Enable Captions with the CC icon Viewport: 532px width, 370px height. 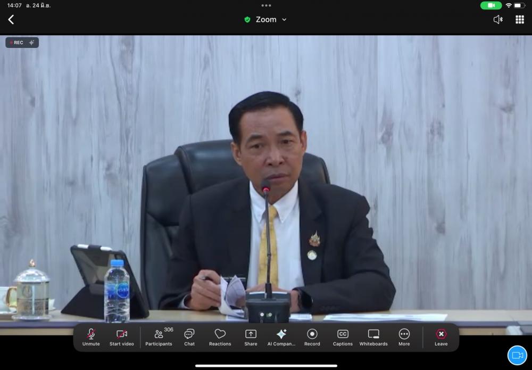coord(343,338)
